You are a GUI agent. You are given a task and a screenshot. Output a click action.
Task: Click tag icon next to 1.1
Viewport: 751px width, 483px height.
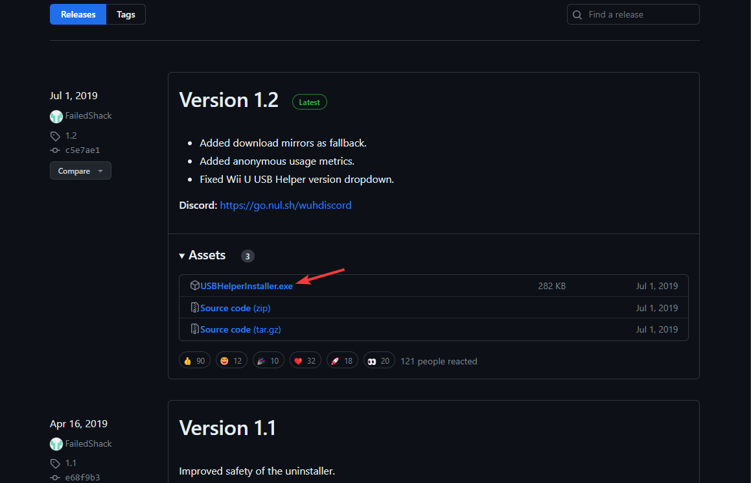55,464
